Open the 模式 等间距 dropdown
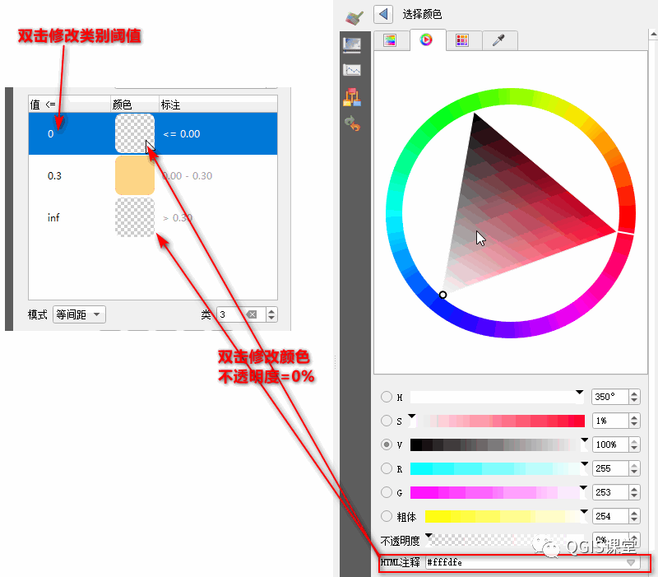The height and width of the screenshot is (577, 658). point(79,314)
